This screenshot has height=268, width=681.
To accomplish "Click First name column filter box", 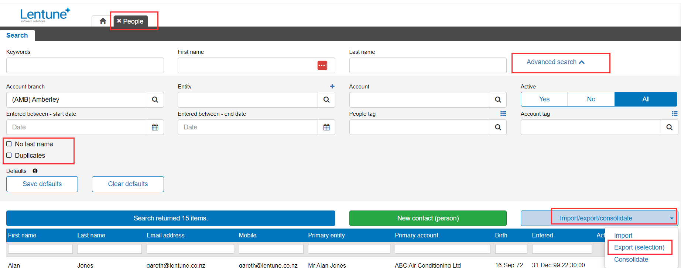I will click(x=40, y=249).
